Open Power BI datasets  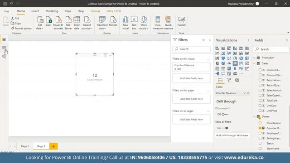[58, 23]
